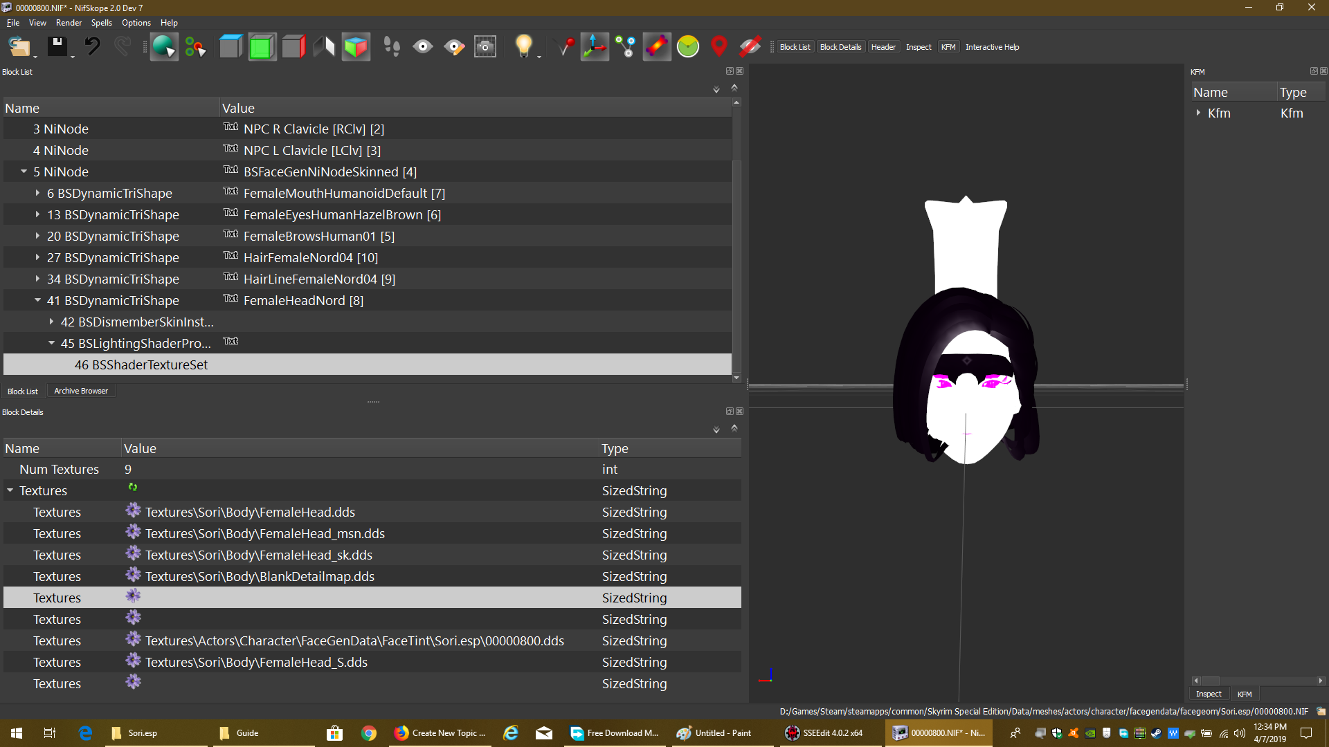Toggle the show nodes icon

coord(626,47)
